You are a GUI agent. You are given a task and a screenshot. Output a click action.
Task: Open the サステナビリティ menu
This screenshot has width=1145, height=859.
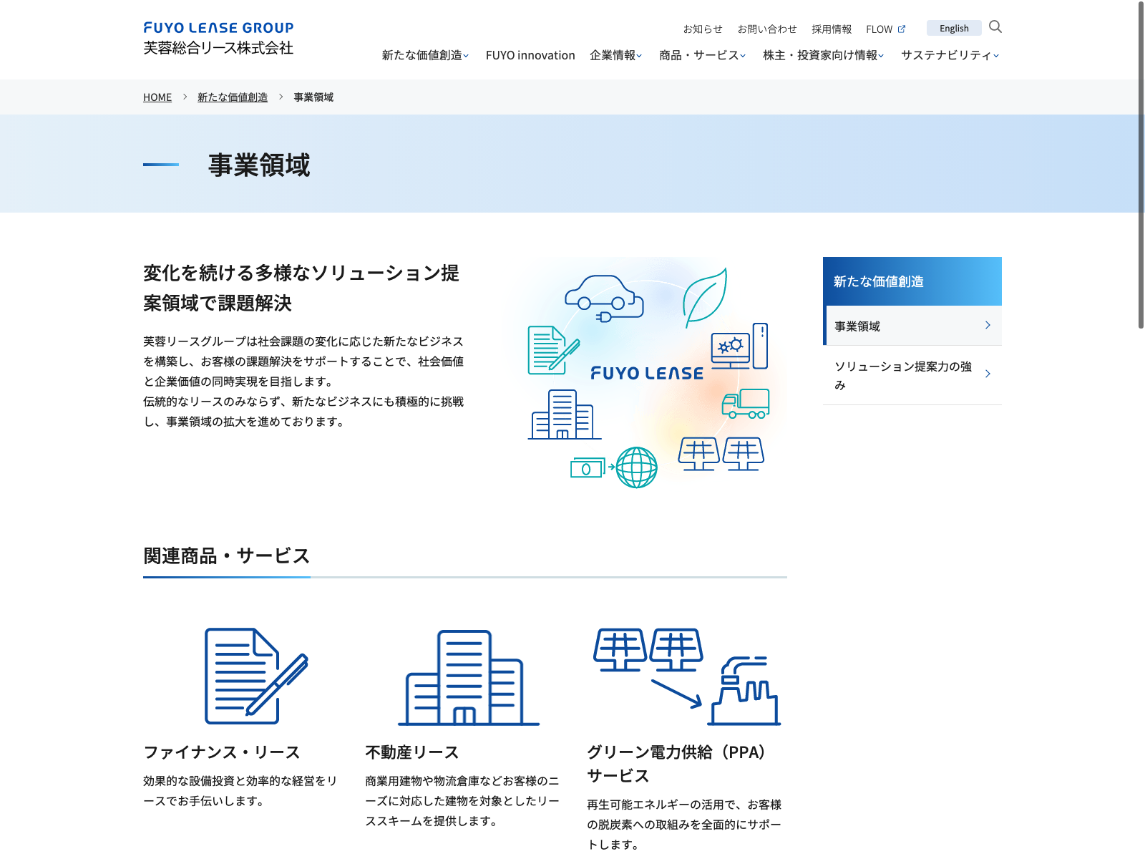[950, 55]
